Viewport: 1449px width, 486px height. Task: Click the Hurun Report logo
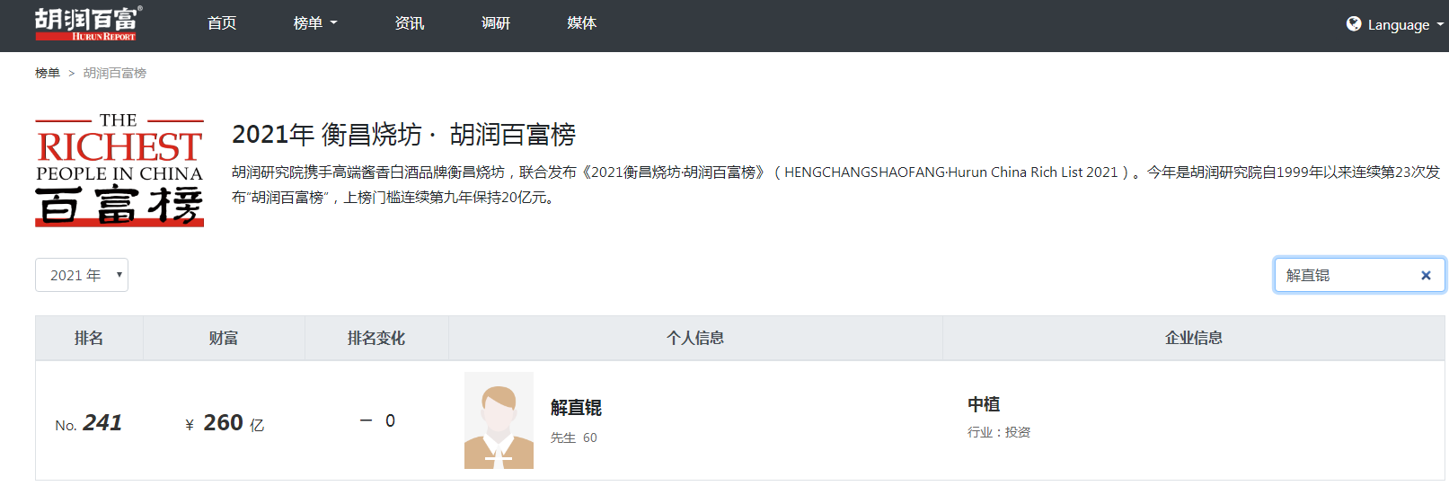(x=88, y=24)
